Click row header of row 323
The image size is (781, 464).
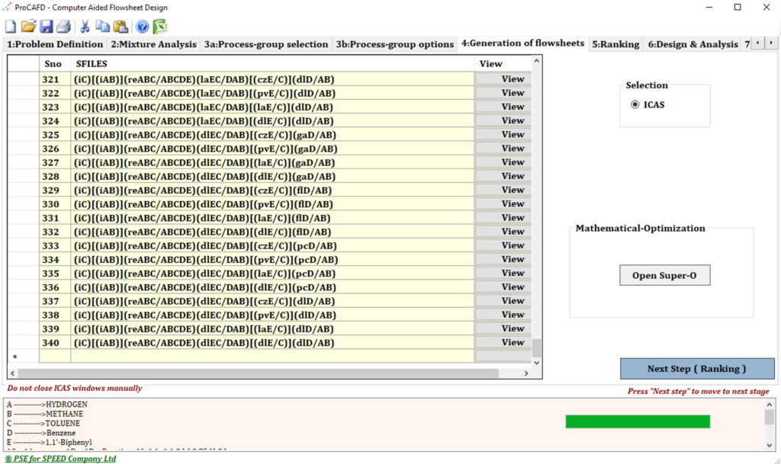click(24, 107)
